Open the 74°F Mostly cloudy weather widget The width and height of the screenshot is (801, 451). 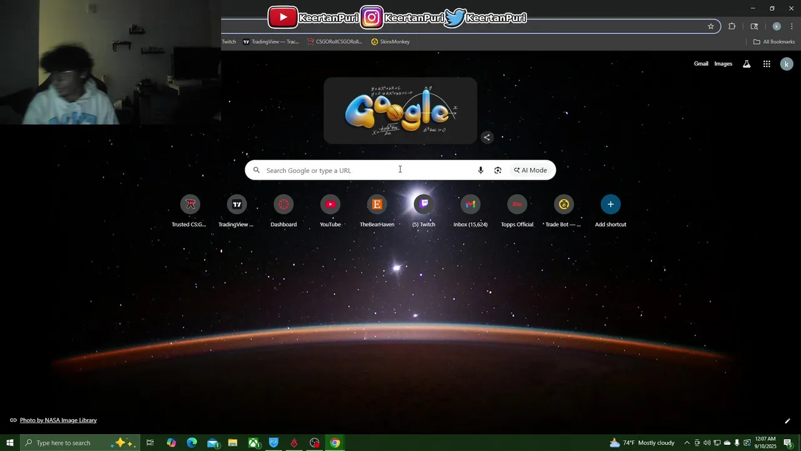pyautogui.click(x=642, y=443)
